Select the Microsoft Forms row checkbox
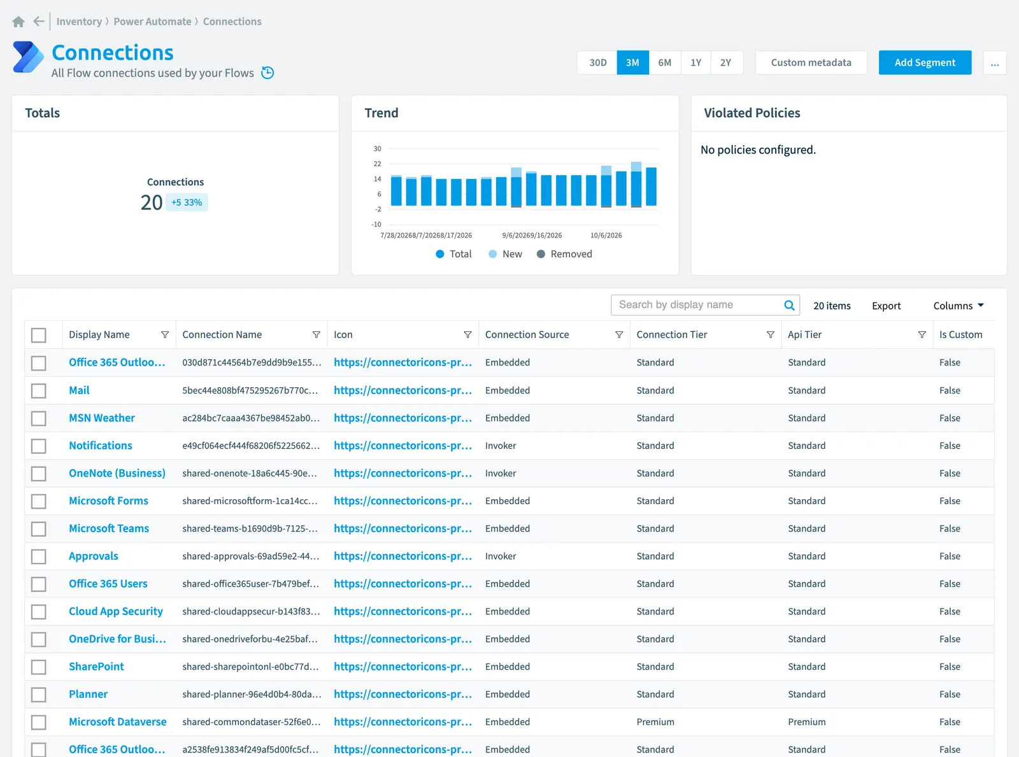The height and width of the screenshot is (757, 1019). point(39,502)
